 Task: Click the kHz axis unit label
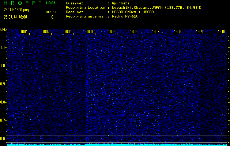[3, 30]
